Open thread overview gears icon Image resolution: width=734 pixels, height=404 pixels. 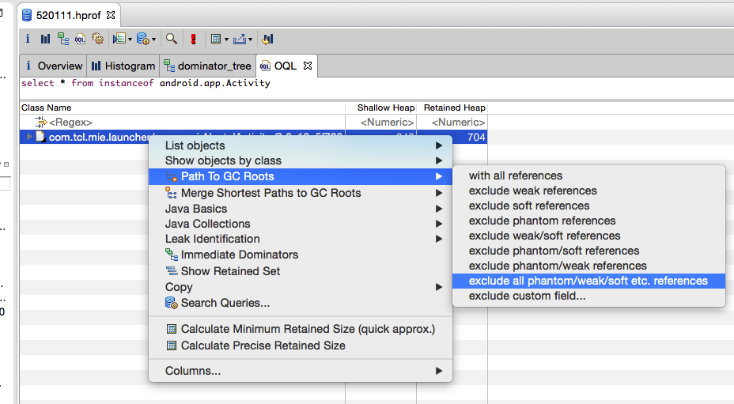(98, 39)
